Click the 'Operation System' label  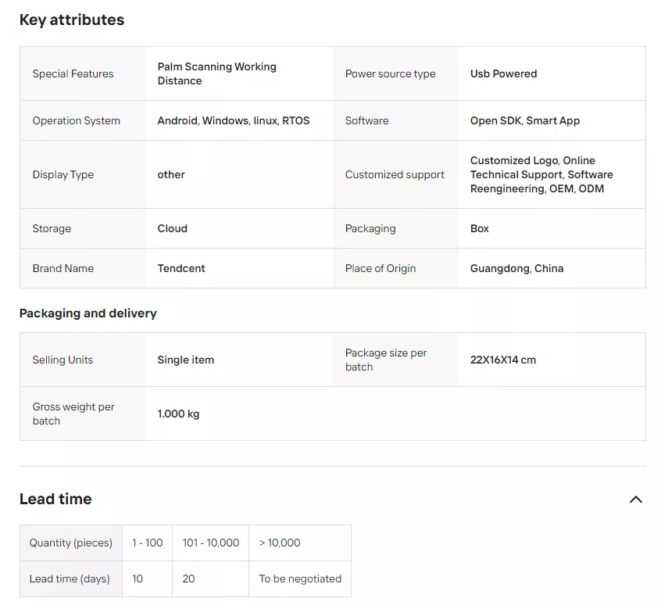pos(77,120)
